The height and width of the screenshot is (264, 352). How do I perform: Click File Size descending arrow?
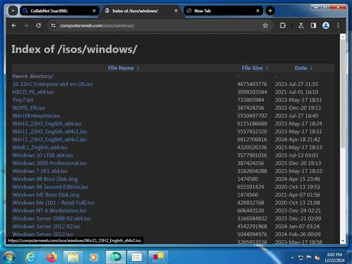point(267,68)
